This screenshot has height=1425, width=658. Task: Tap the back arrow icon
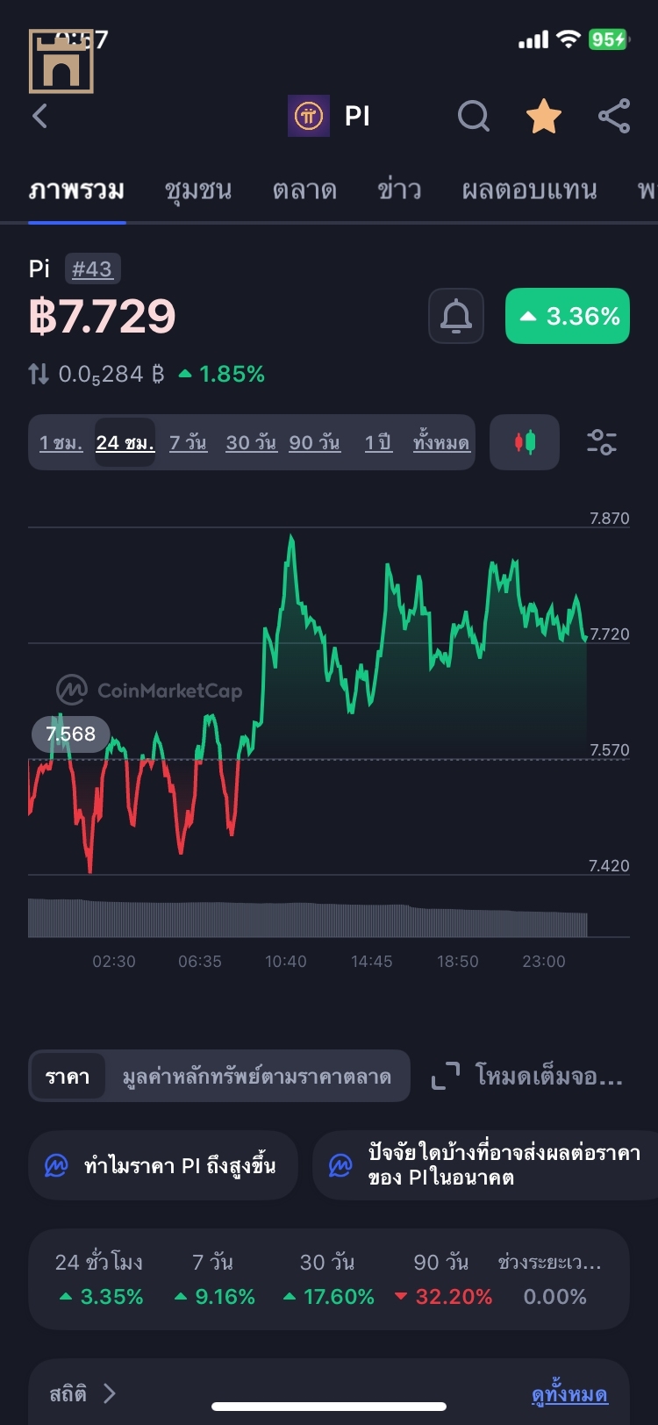(x=39, y=116)
